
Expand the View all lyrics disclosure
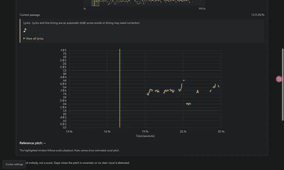(x=33, y=38)
